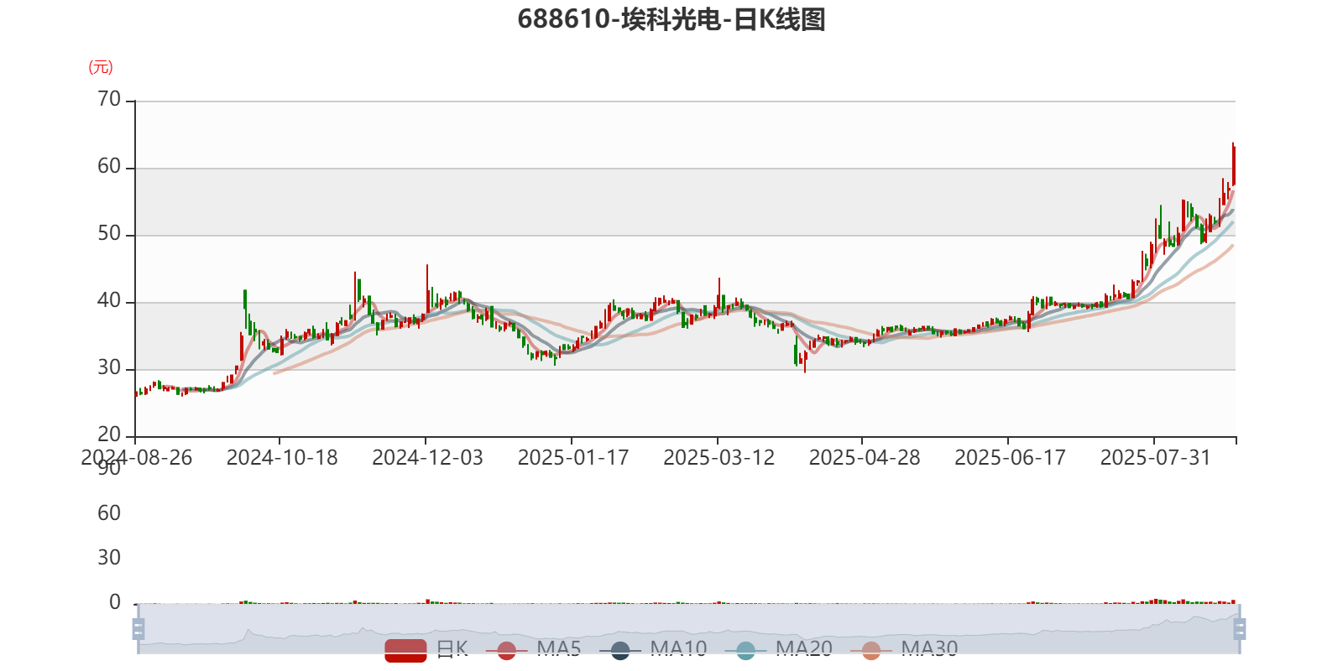The height and width of the screenshot is (671, 1343).
Task: Click the volume axis label 0
Action: coord(115,602)
